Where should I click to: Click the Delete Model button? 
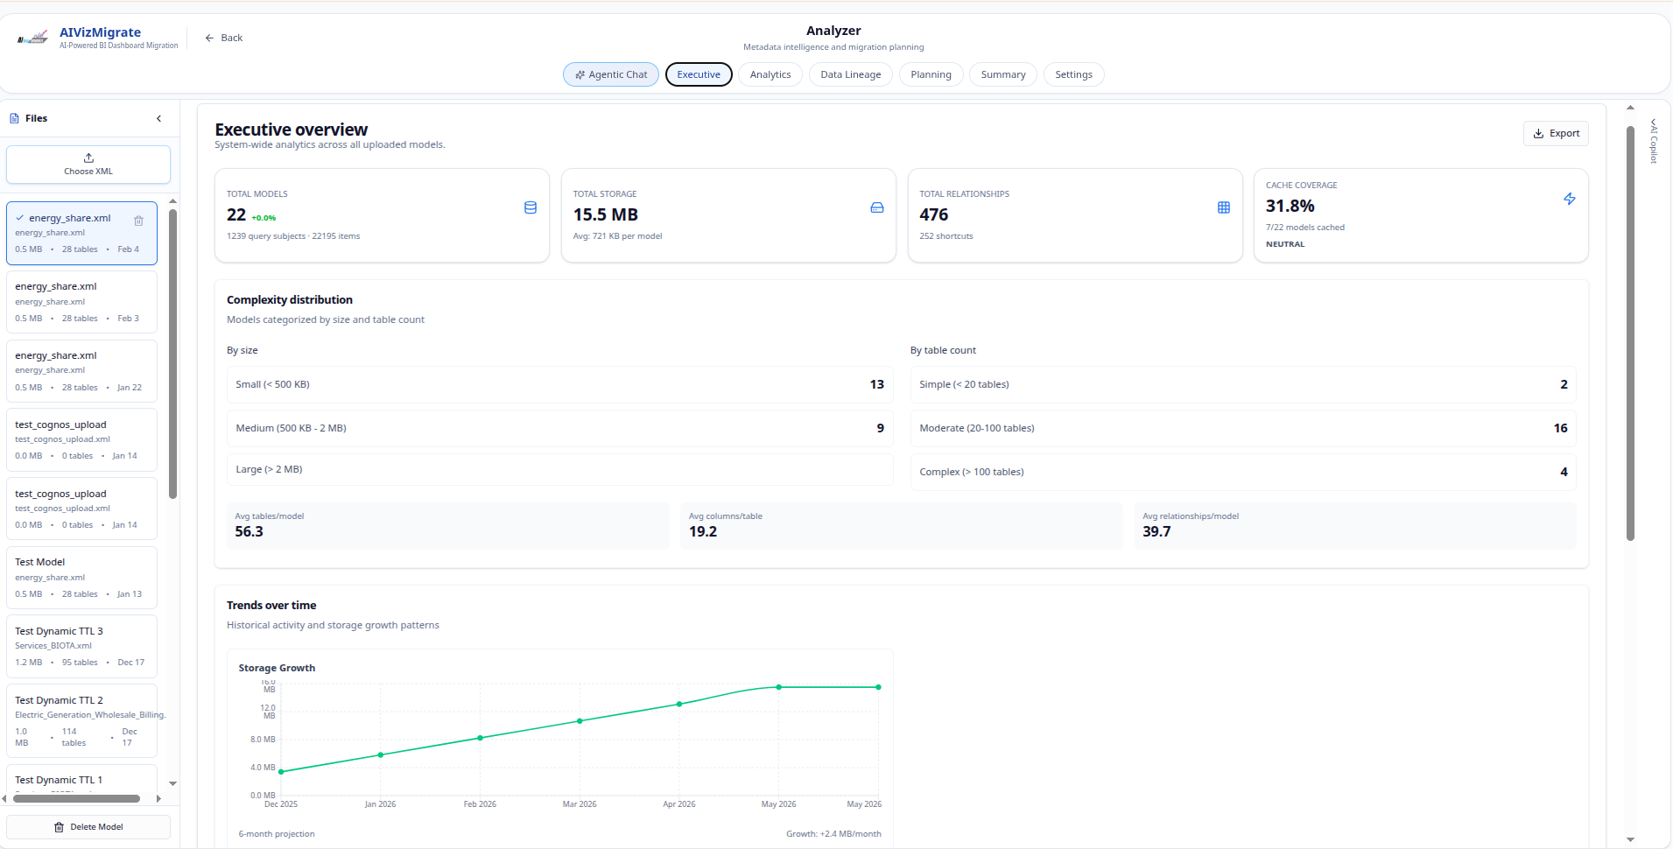point(88,827)
